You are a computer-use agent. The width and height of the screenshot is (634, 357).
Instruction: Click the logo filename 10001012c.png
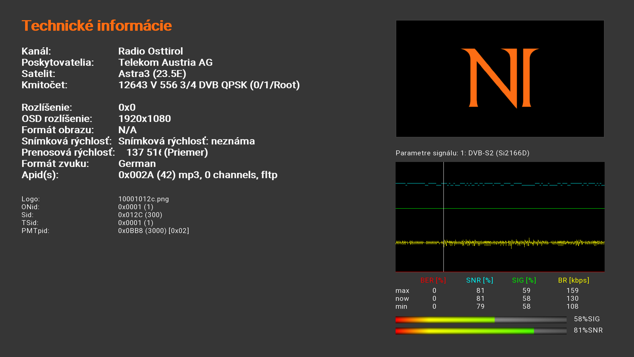click(x=143, y=199)
